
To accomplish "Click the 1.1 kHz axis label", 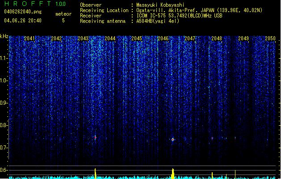I will point(4,58).
